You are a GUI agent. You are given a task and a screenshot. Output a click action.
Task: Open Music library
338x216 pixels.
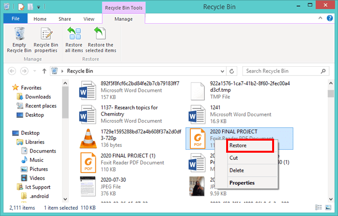(x=36, y=160)
